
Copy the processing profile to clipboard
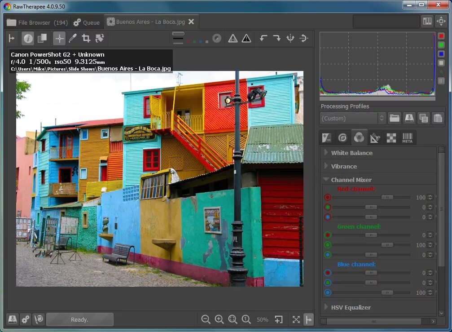[x=423, y=118]
